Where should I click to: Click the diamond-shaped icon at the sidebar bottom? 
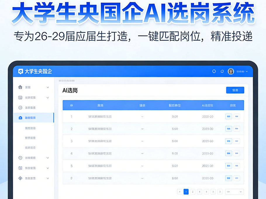click(20, 178)
